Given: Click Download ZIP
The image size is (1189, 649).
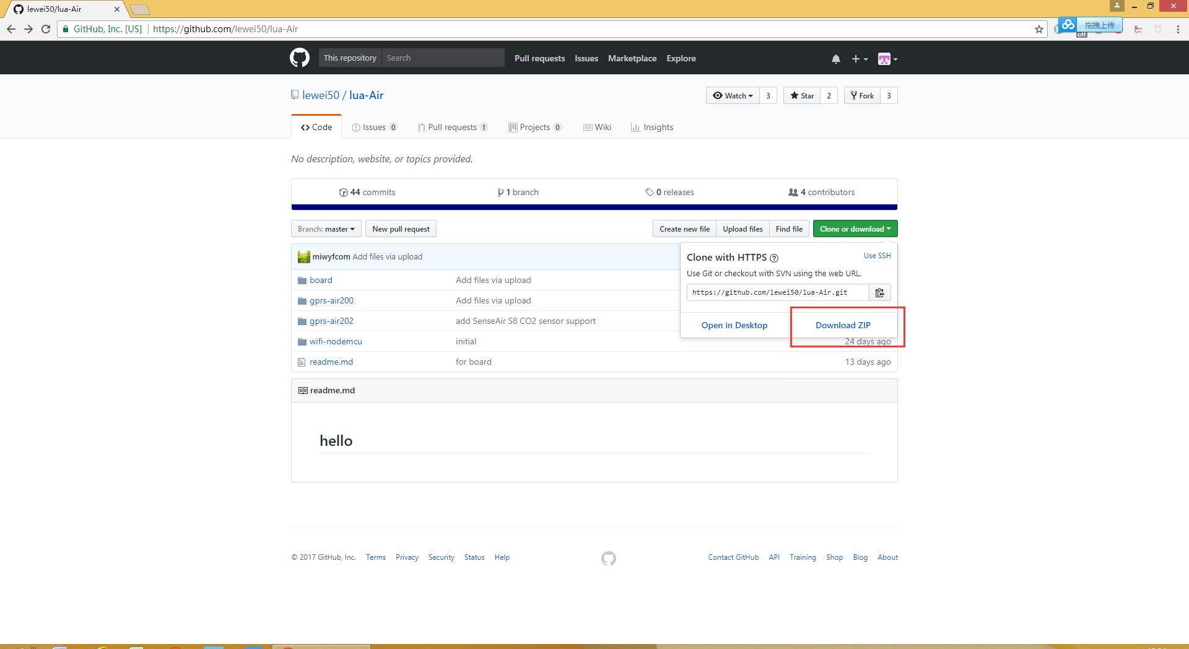Looking at the screenshot, I should (843, 325).
